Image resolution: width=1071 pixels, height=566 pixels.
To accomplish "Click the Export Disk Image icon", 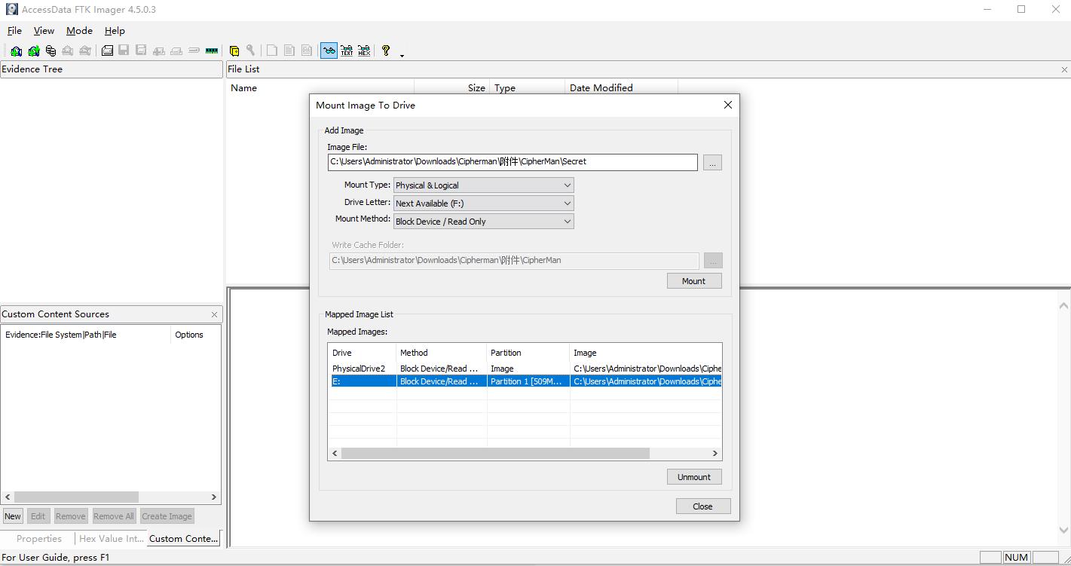I will coord(124,50).
